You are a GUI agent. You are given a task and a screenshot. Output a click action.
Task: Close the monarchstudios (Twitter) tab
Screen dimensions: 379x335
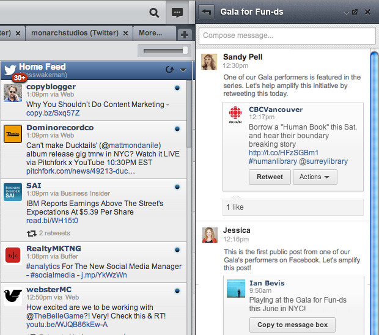(x=125, y=34)
